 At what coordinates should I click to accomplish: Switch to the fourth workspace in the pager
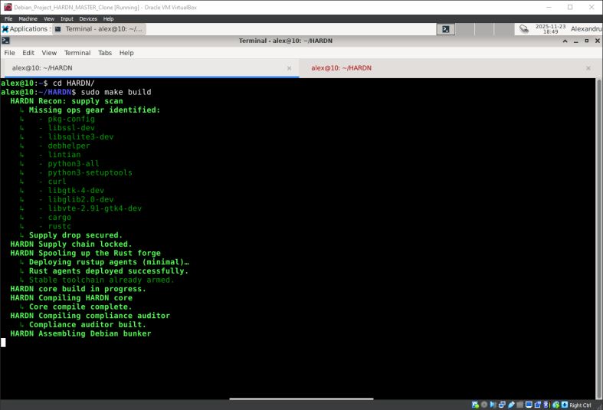(x=503, y=29)
